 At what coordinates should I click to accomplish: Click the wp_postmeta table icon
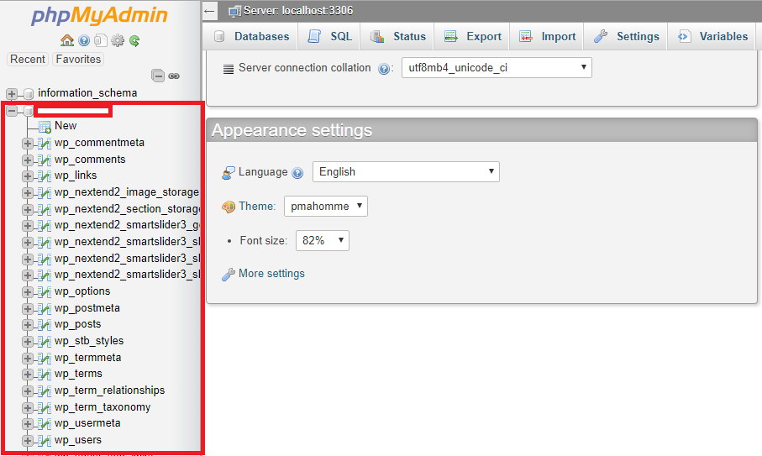45,308
